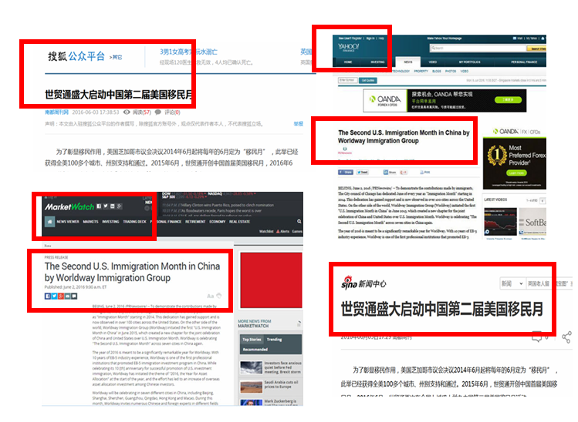Select Yahoo Finance Video tab
This screenshot has width=578, height=422.
click(433, 62)
